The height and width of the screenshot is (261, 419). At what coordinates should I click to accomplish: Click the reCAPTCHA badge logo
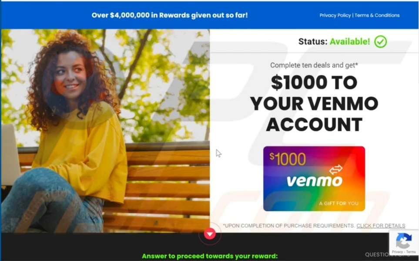pos(404,241)
